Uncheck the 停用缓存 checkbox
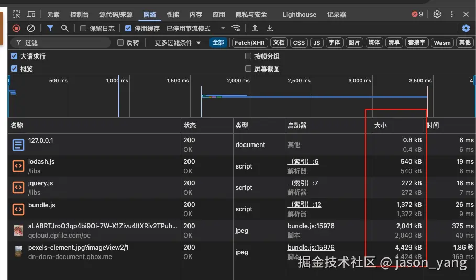The height and width of the screenshot is (280, 476). [128, 28]
